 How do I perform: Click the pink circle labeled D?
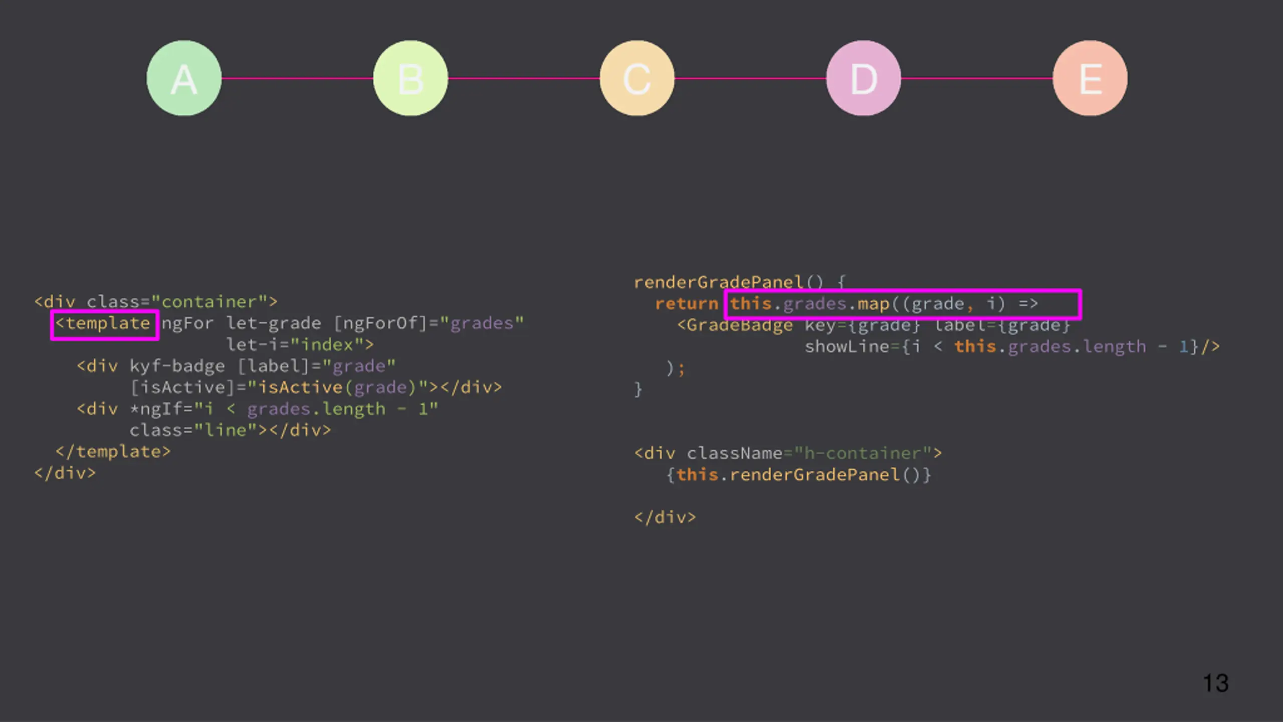[x=864, y=78]
